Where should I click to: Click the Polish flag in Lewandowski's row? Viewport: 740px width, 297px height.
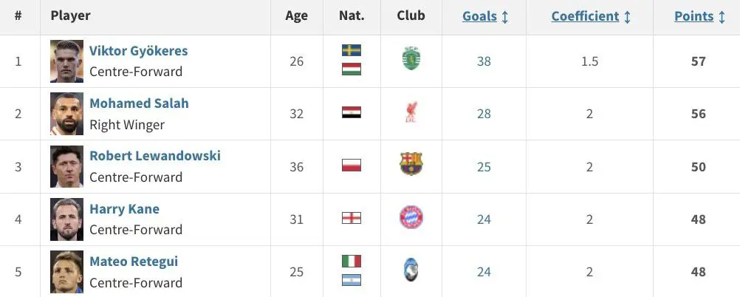coord(352,165)
